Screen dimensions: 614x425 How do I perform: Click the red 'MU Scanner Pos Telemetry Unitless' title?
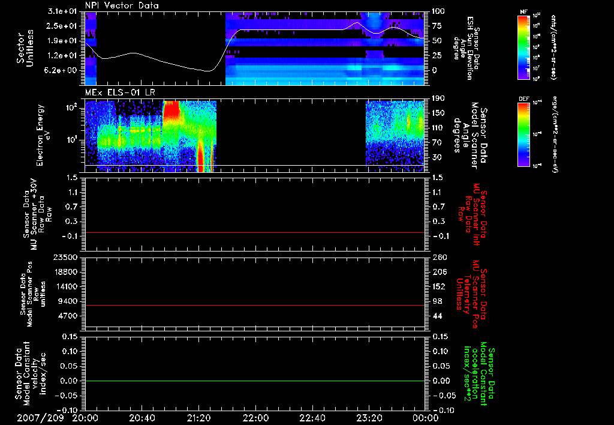471,294
